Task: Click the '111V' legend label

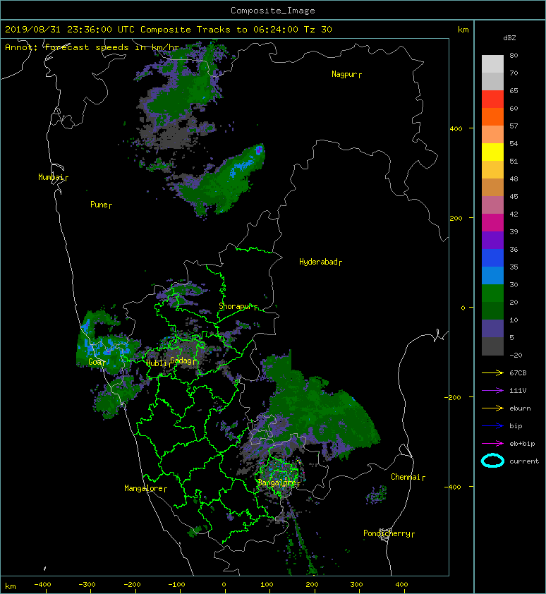Action: pos(518,391)
